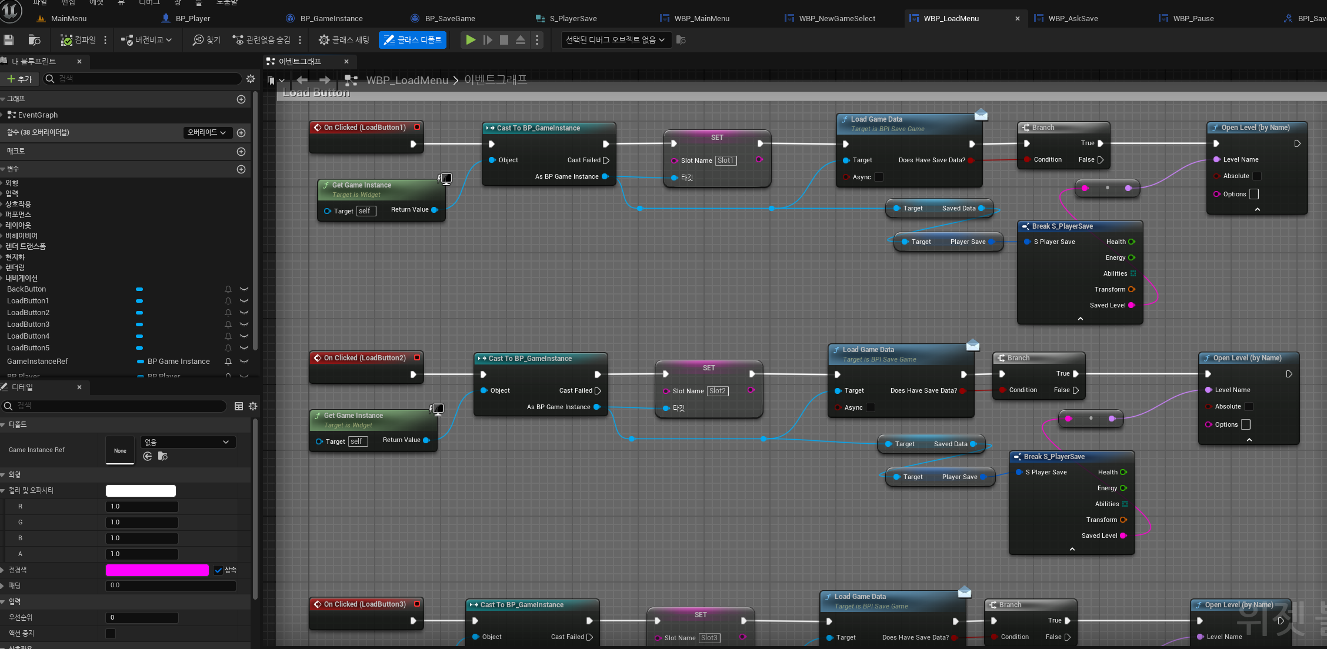Click the R color value field
Viewport: 1327px width, 649px height.
pyautogui.click(x=142, y=507)
